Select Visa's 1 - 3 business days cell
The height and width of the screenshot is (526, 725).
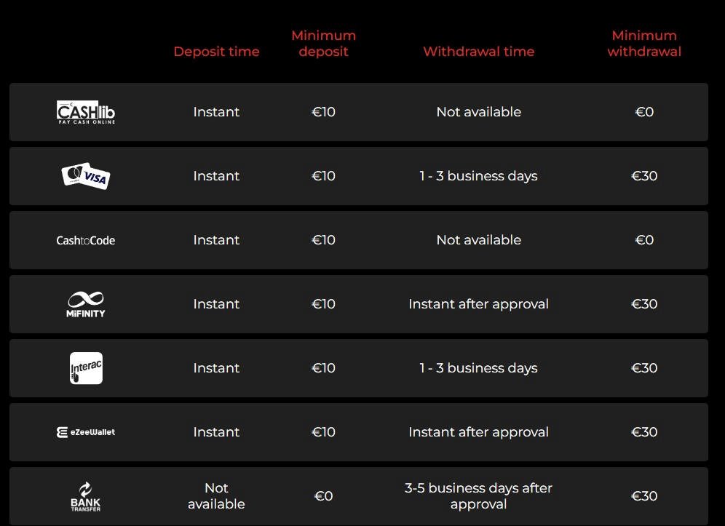[x=478, y=176]
